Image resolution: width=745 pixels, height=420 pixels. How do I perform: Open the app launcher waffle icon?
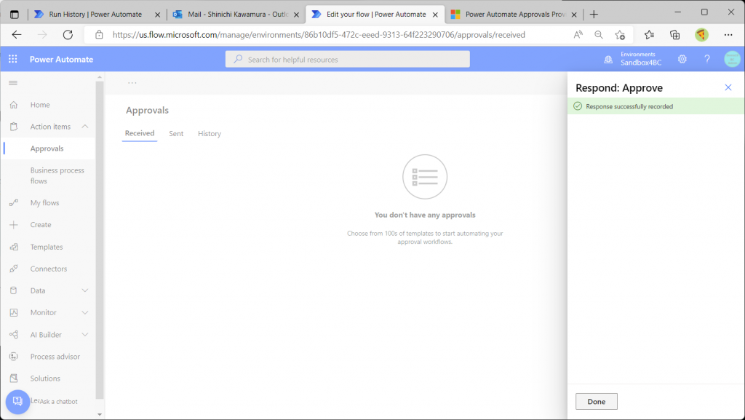coord(13,59)
